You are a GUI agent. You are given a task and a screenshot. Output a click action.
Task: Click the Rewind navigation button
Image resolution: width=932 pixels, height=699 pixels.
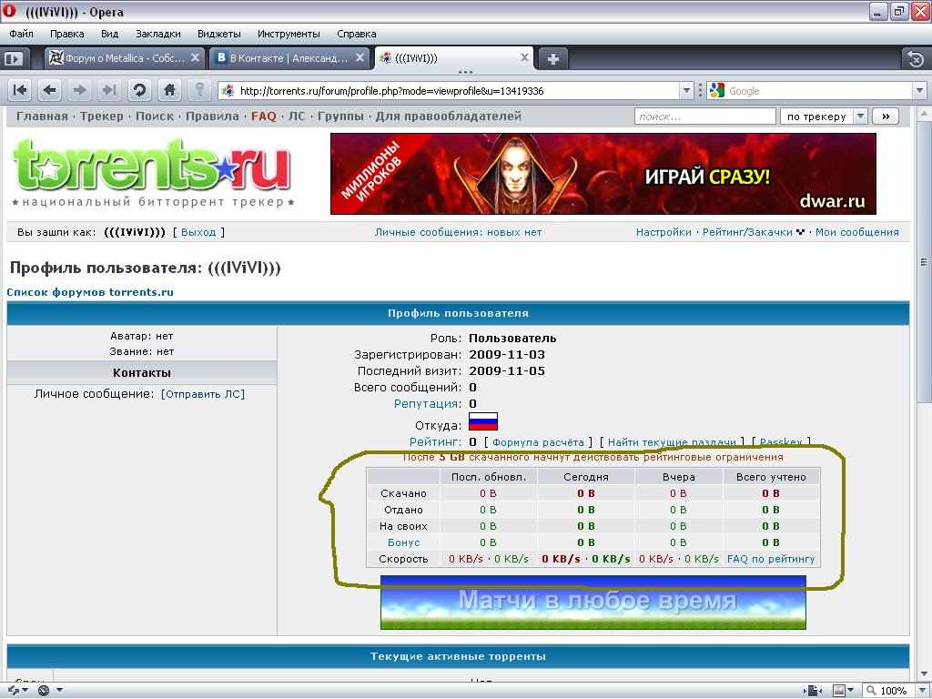point(20,90)
